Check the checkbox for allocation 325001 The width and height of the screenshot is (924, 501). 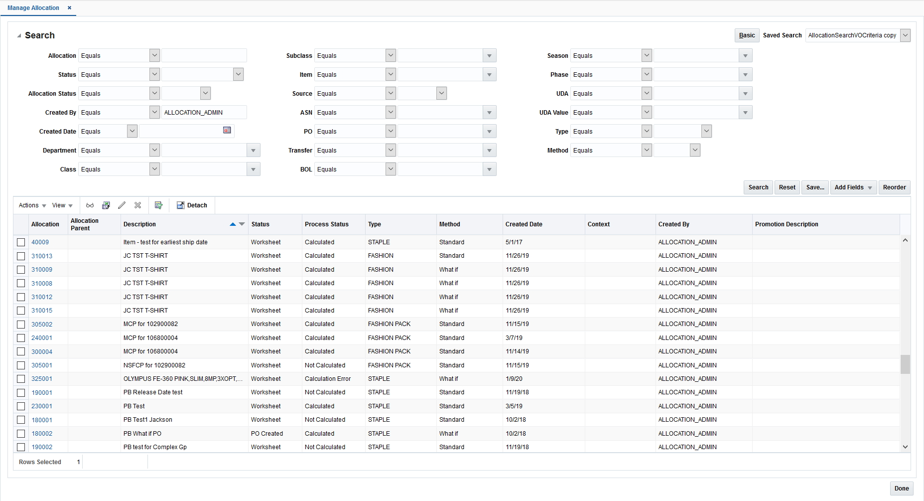point(21,379)
